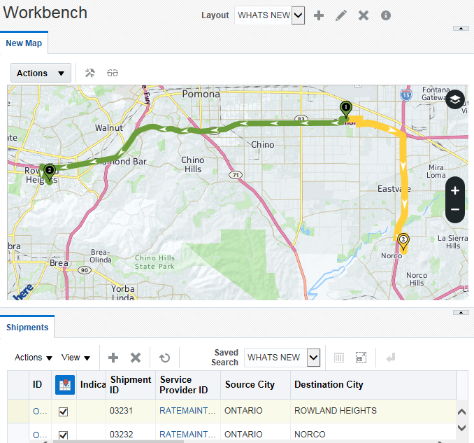This screenshot has height=443, width=474.
Task: Select yellow stop 2 marker at Norco
Action: tap(403, 241)
